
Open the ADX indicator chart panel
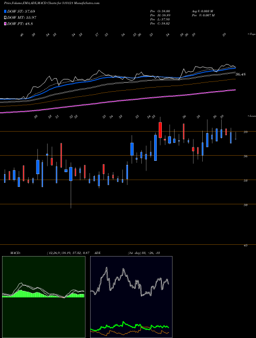[x=131, y=297]
